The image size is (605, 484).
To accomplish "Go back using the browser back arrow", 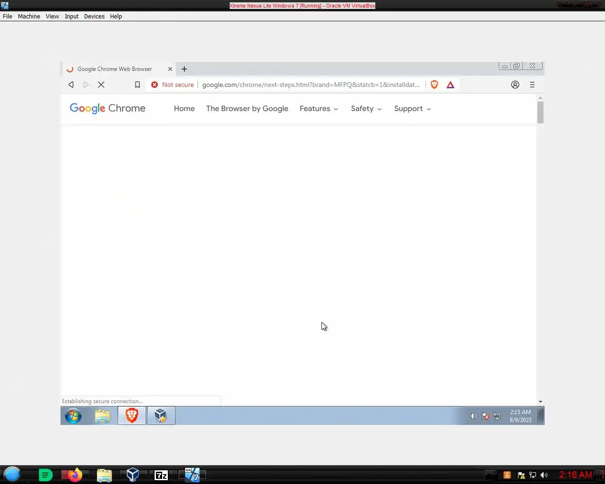I will click(x=71, y=85).
